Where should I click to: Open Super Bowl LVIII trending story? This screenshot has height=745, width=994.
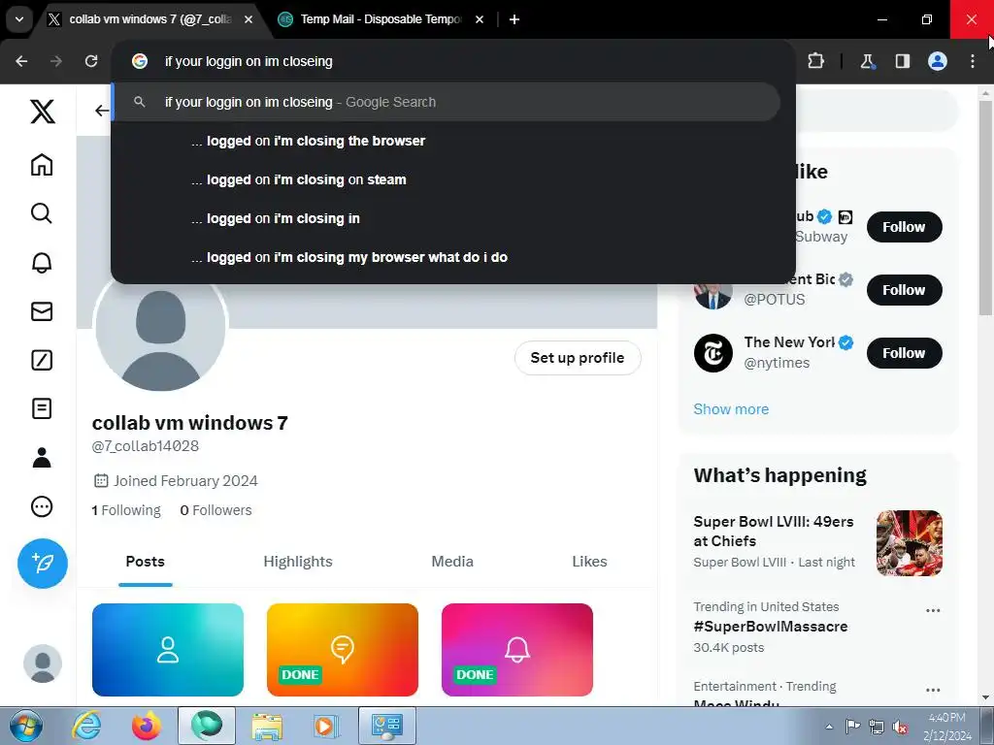(x=774, y=541)
